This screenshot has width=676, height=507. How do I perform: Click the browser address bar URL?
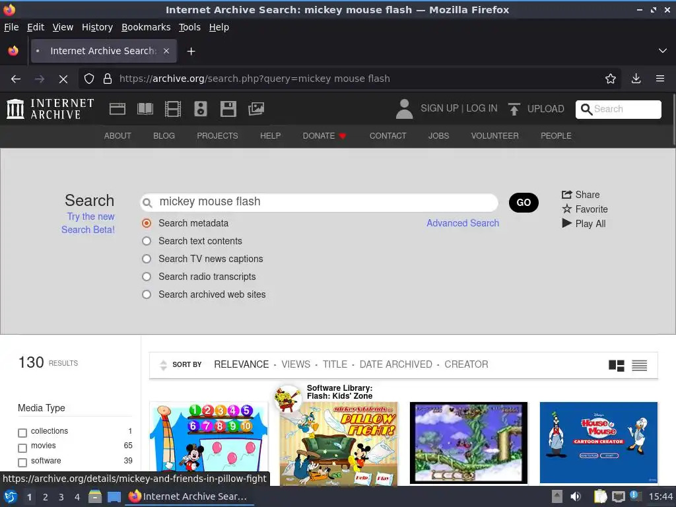pos(254,79)
